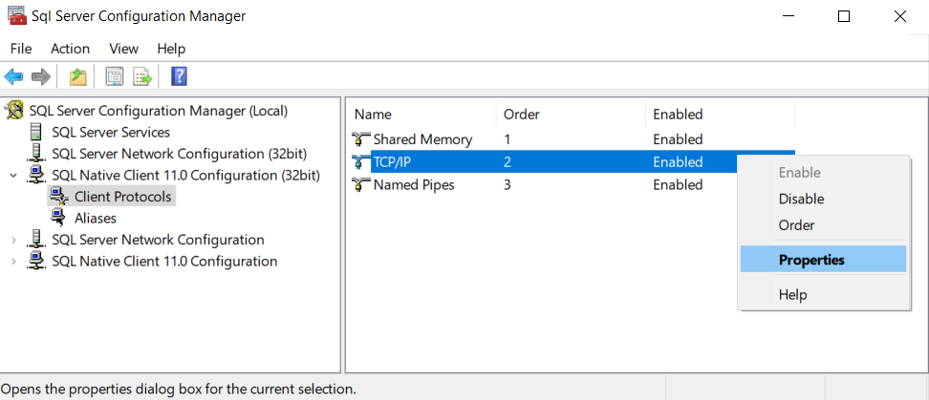Click the blue Help question mark icon
This screenshot has height=400, width=929.
[179, 75]
